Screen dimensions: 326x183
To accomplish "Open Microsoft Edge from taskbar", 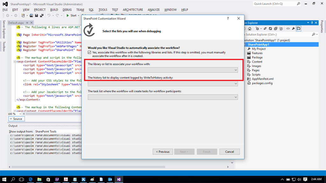I will tap(30, 179).
